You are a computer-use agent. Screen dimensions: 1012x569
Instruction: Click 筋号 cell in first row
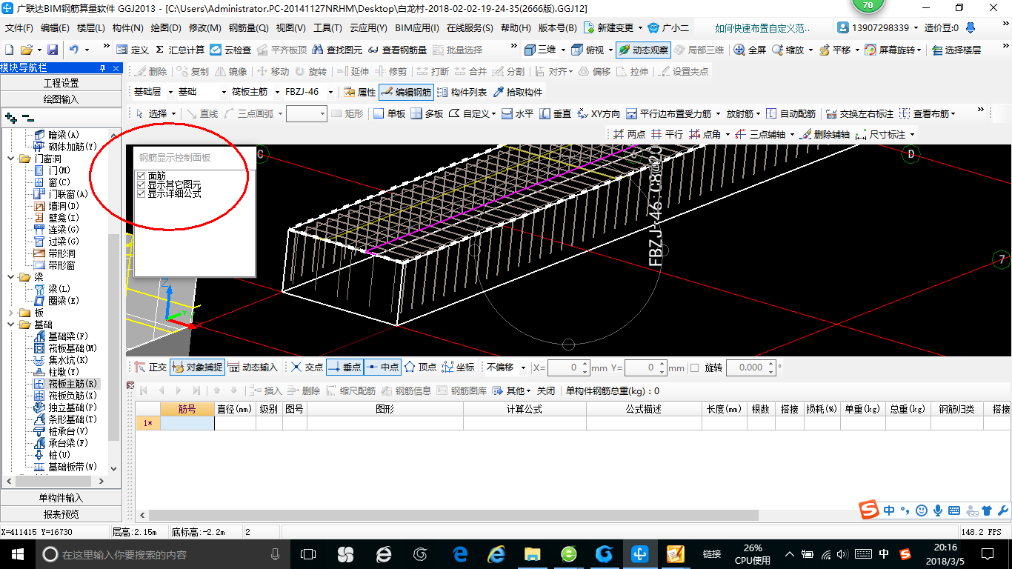[x=187, y=423]
